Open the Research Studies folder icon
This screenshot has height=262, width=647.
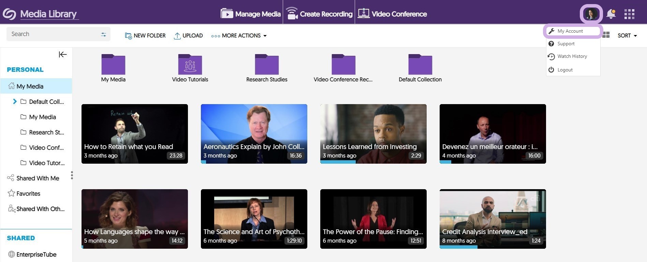[267, 64]
